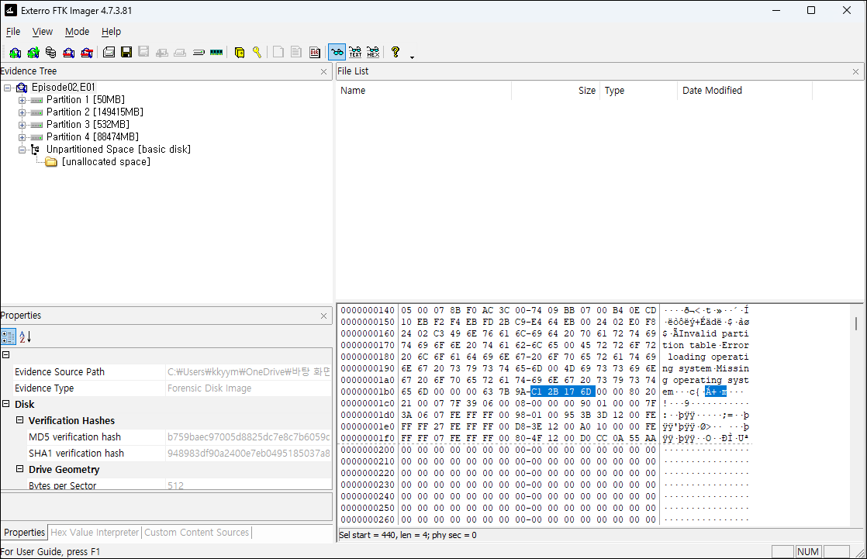Toggle automatic file view glasses icon

337,53
